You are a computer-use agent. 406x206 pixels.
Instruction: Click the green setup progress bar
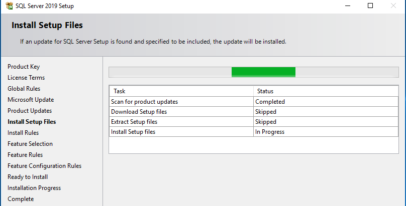pos(263,72)
